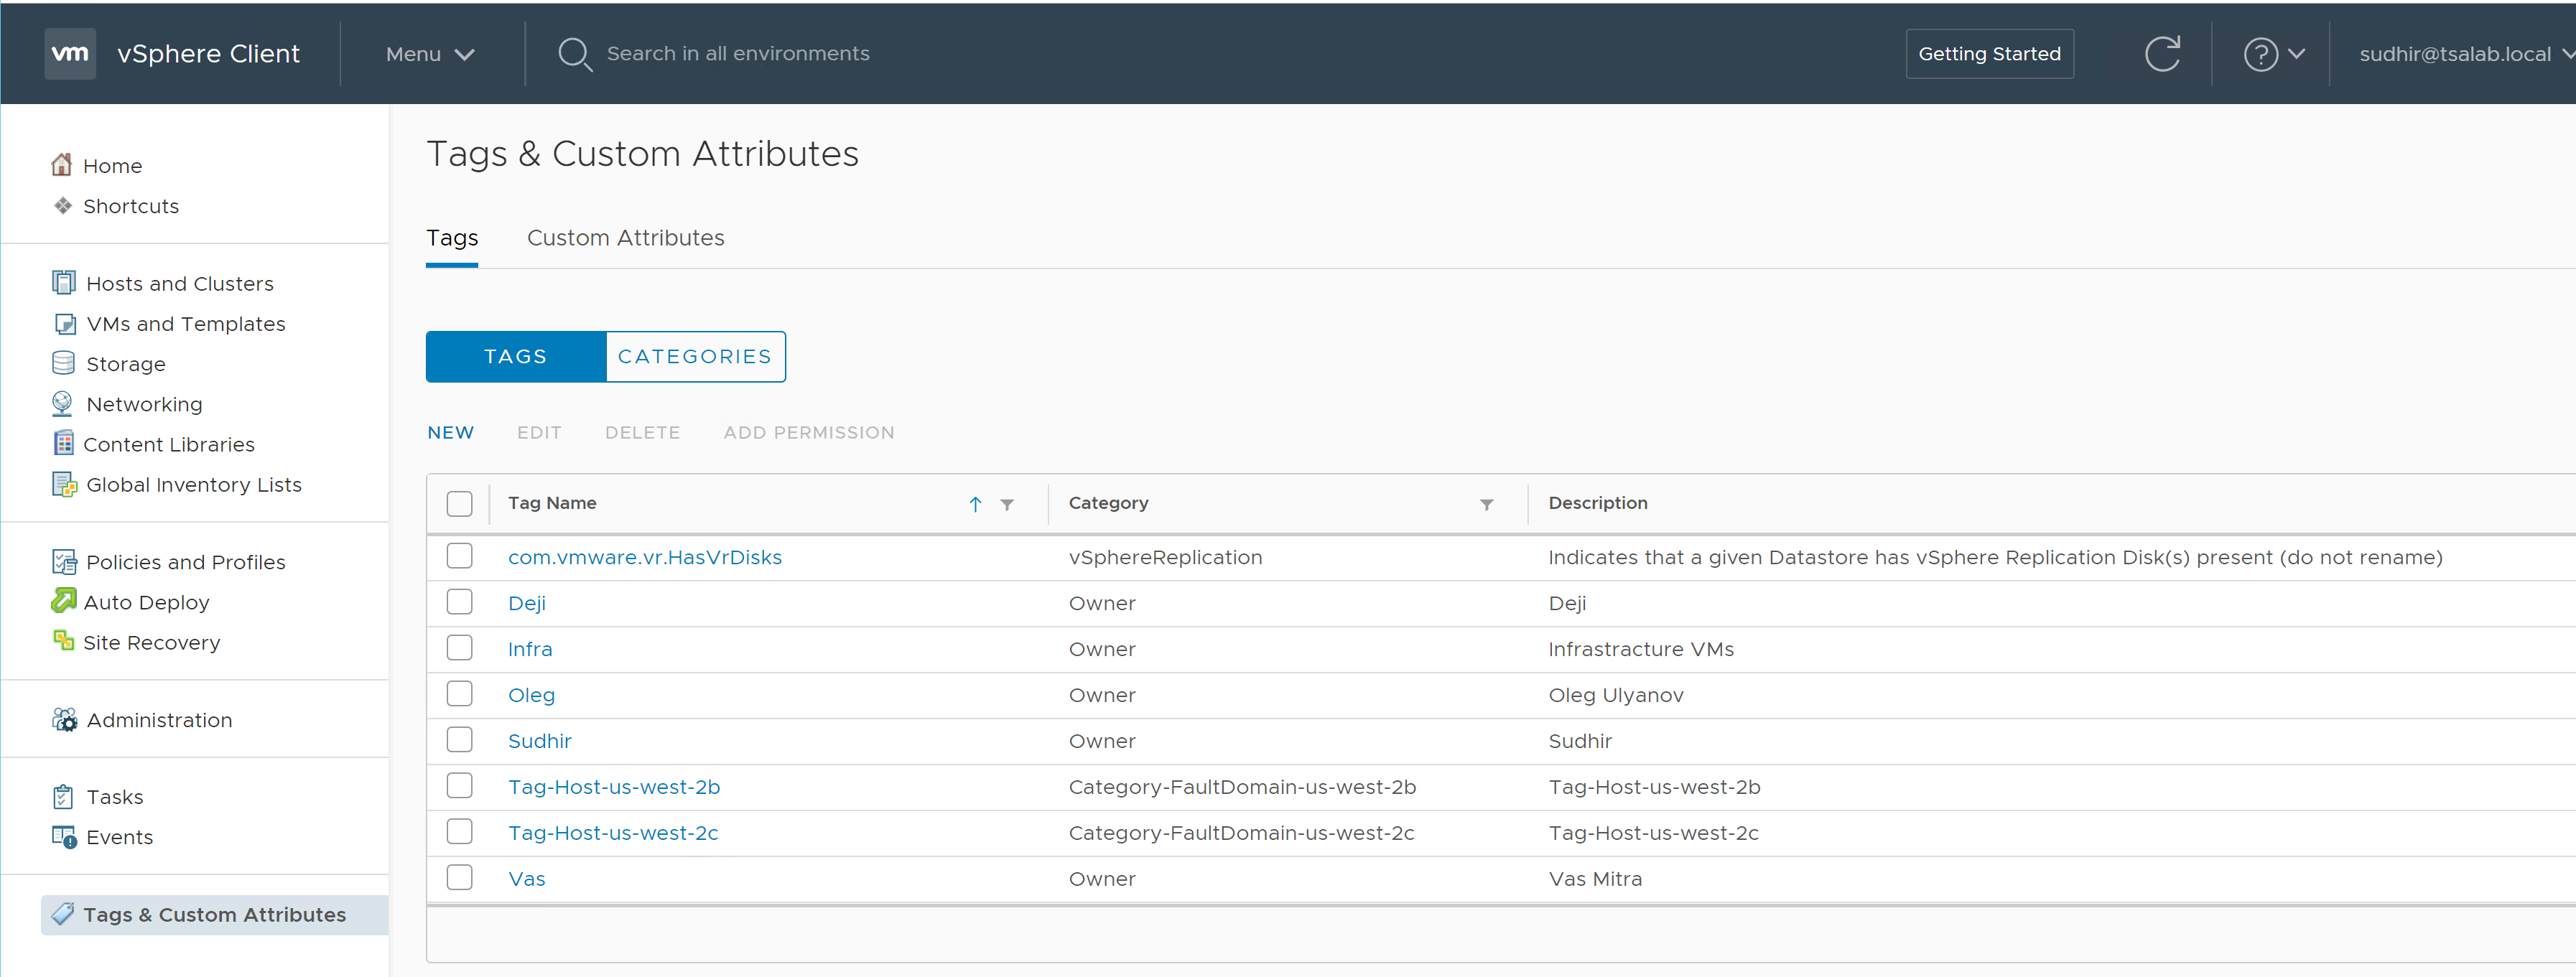Click the Getting Started button
2576x977 pixels.
pyautogui.click(x=1988, y=54)
